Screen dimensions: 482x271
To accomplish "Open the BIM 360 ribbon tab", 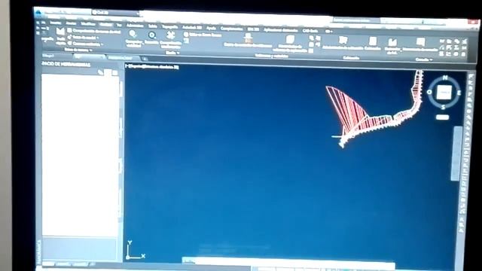I will coord(253,29).
